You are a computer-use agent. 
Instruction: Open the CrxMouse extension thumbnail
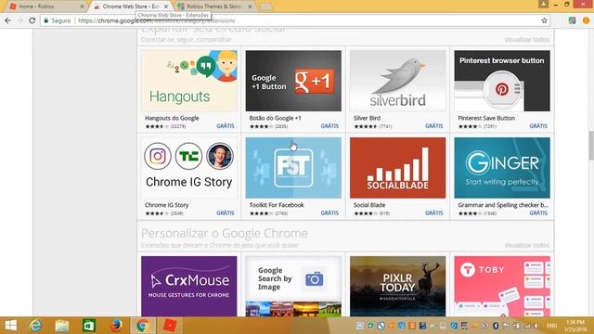pyautogui.click(x=189, y=287)
